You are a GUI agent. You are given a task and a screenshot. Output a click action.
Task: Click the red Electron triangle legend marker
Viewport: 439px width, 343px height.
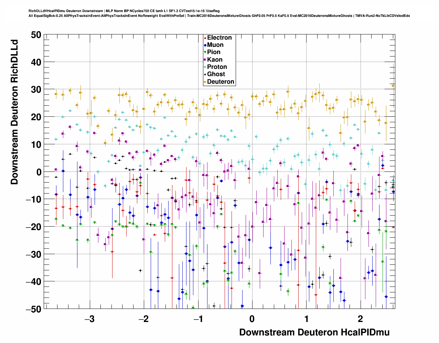pyautogui.click(x=205, y=38)
